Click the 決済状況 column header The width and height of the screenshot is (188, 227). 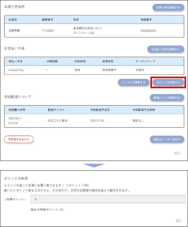(x=108, y=61)
